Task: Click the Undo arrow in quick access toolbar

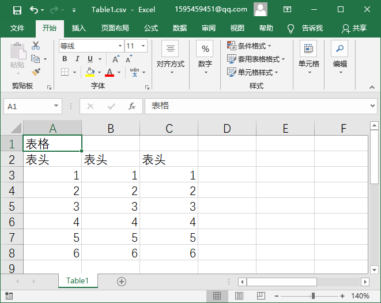Action: pyautogui.click(x=34, y=10)
